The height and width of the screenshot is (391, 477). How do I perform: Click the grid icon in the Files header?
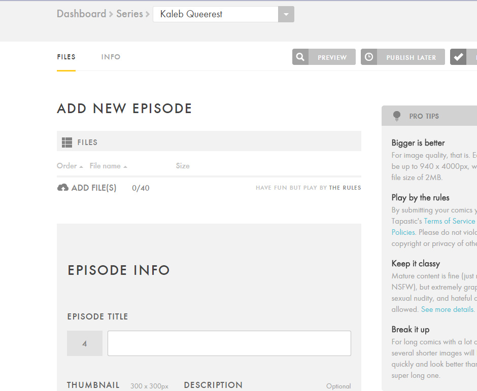coord(66,143)
